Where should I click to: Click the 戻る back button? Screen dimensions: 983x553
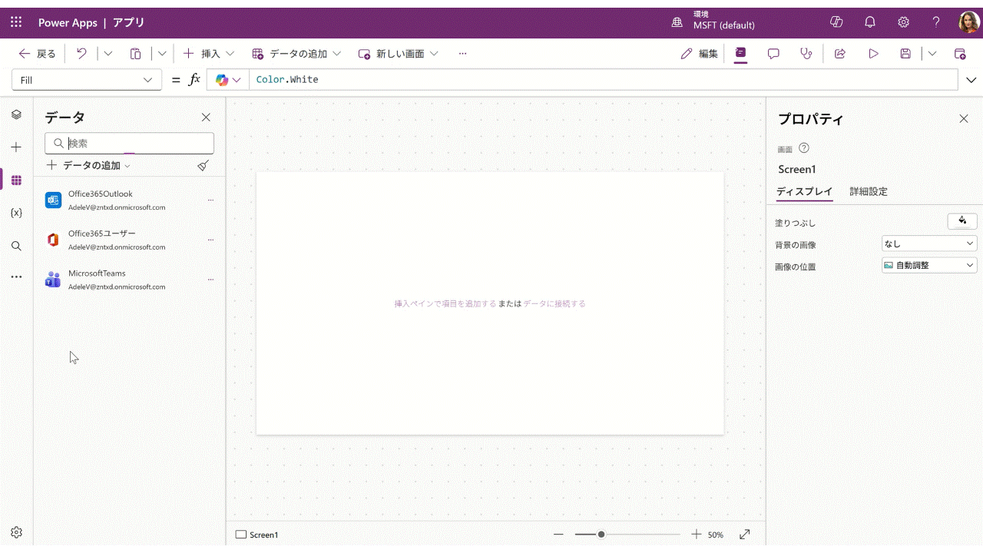(38, 54)
